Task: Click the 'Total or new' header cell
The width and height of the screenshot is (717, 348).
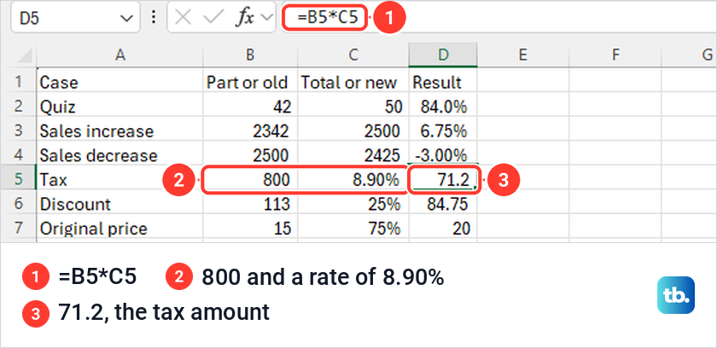Action: click(353, 82)
